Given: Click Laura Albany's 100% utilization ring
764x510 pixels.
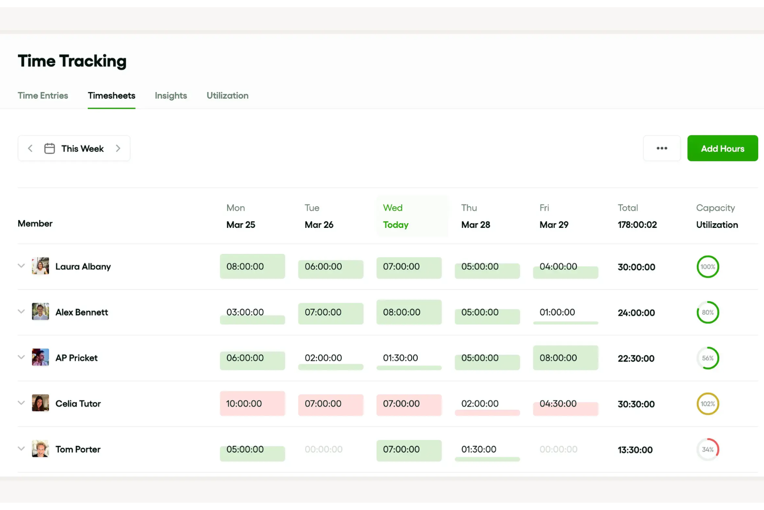Looking at the screenshot, I should [708, 267].
